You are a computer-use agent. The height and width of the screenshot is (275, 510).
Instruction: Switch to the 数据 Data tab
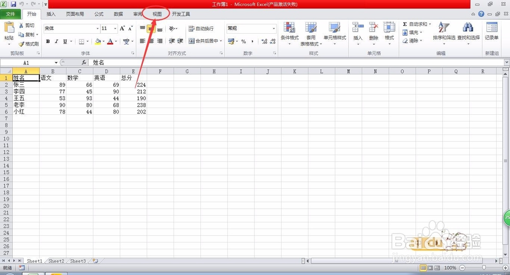pos(118,14)
